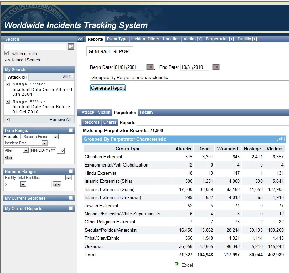Open the Facility Total Facilities dropdown
Image resolution: width=289 pixels, height=273 pixels.
68,178
